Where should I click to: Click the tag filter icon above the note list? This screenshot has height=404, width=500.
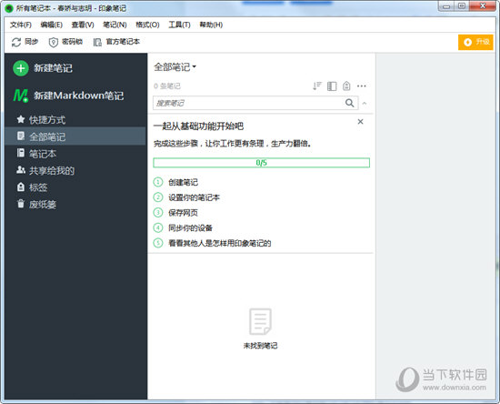point(346,86)
